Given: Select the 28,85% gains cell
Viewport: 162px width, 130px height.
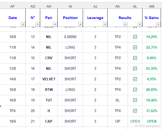Looking at the screenshot, I should click(x=152, y=90).
